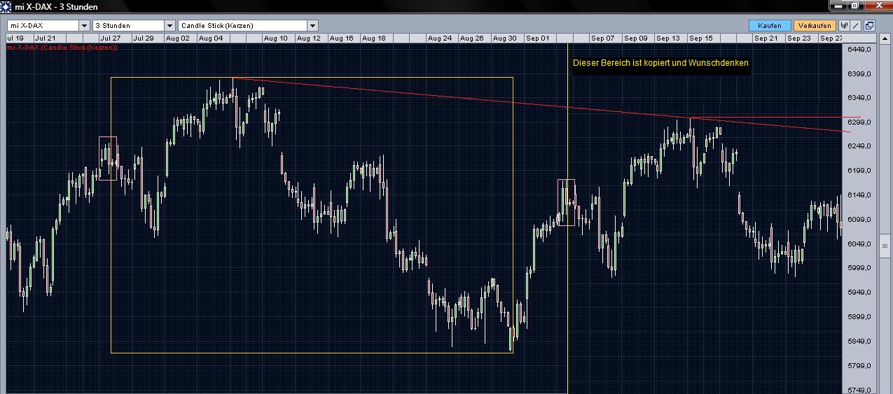Click the 5999,0 price label
This screenshot has width=893, height=394.
(859, 268)
